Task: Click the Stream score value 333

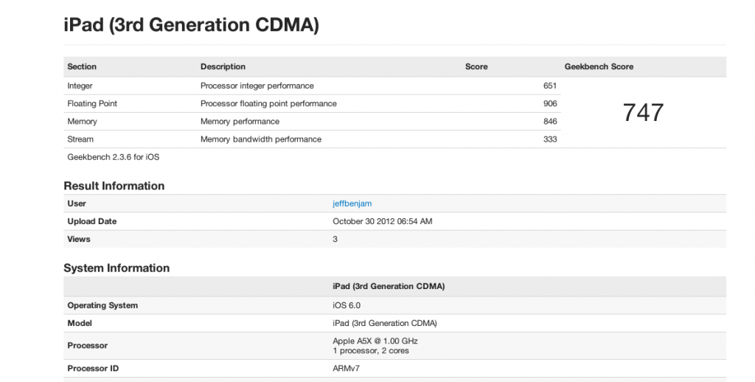Action: 549,139
